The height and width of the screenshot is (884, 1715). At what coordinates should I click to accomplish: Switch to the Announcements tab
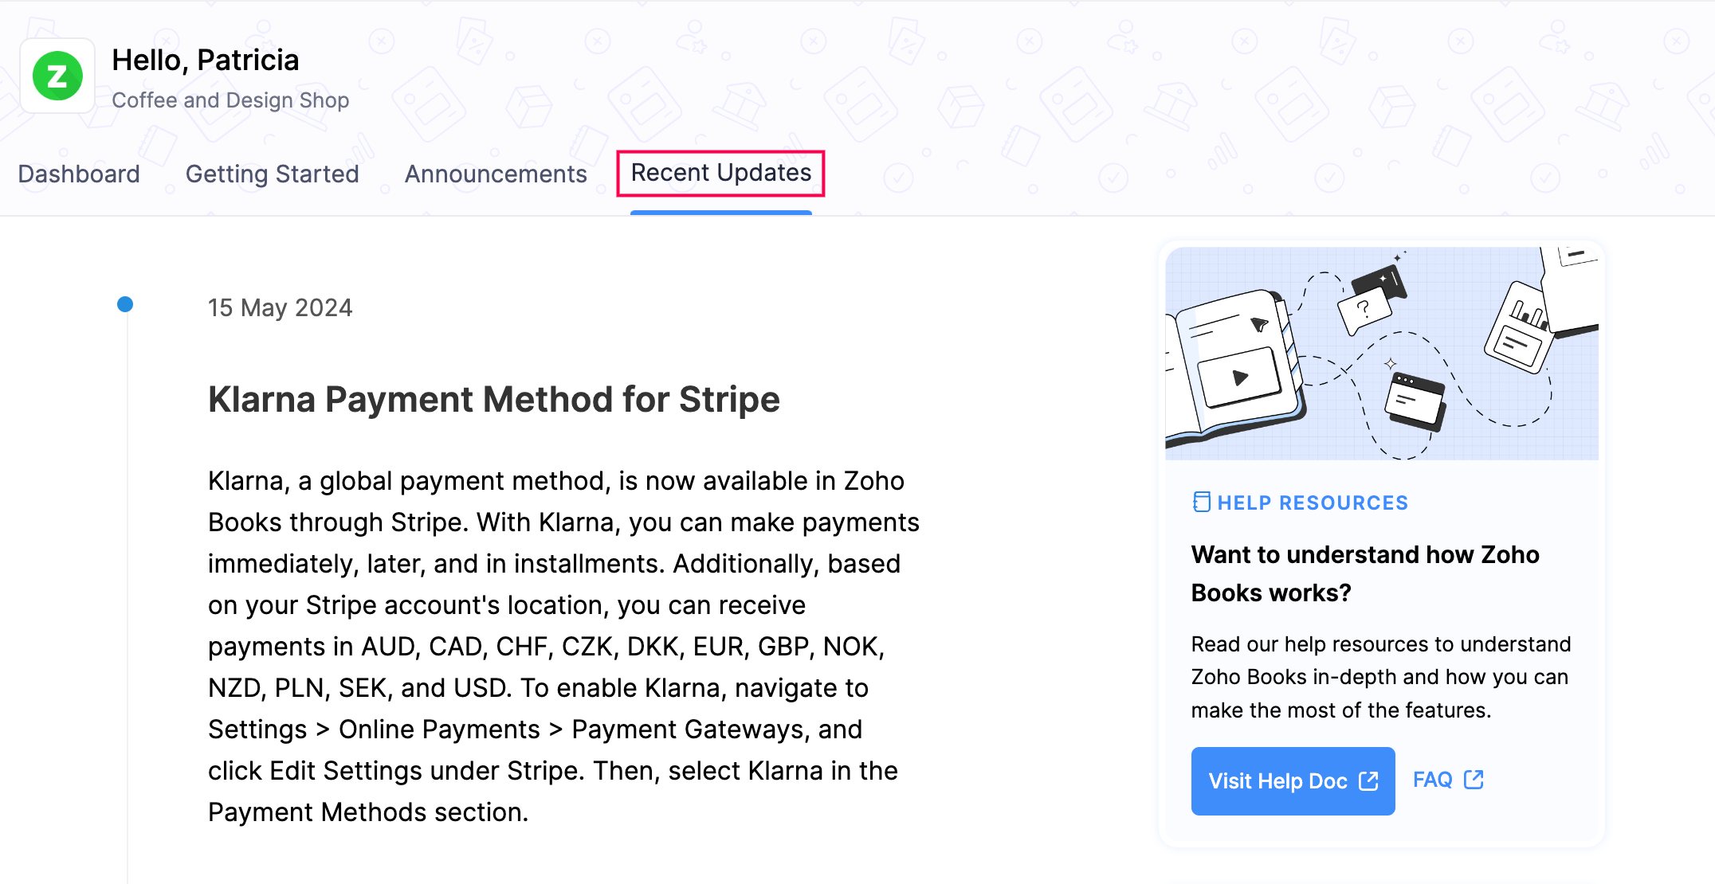[496, 174]
